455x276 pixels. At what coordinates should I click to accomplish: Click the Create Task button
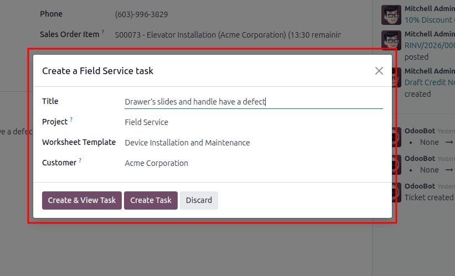[151, 200]
